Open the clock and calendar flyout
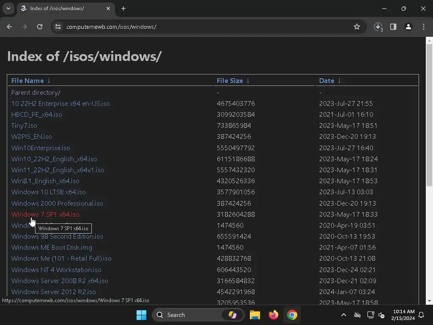The width and height of the screenshot is (433, 325). pos(403,315)
